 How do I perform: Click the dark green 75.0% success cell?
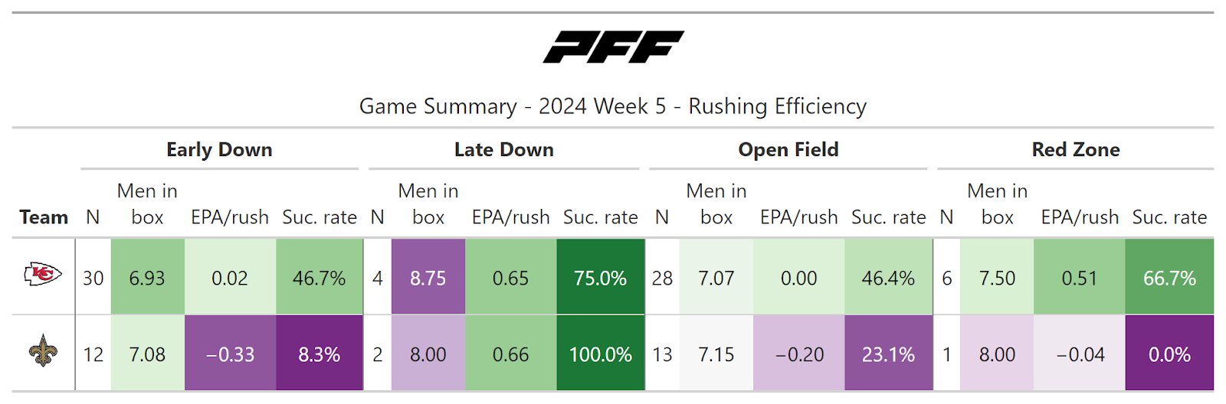600,279
